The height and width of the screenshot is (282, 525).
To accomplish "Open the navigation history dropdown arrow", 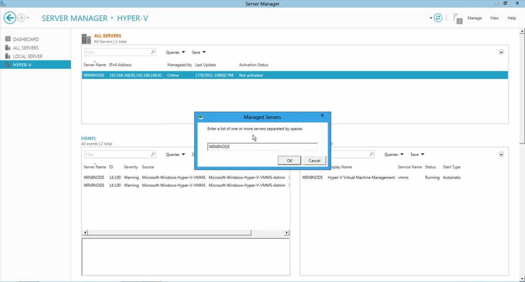I will click(x=28, y=18).
